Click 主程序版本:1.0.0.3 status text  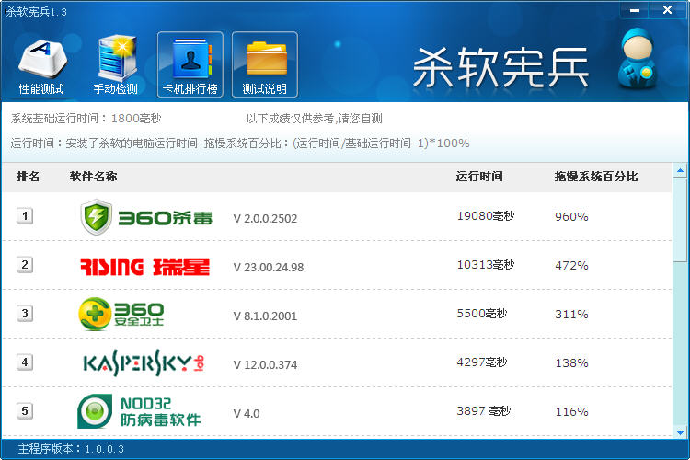click(x=71, y=449)
